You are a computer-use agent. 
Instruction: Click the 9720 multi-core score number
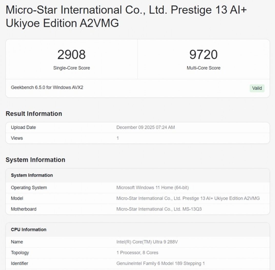coord(203,55)
